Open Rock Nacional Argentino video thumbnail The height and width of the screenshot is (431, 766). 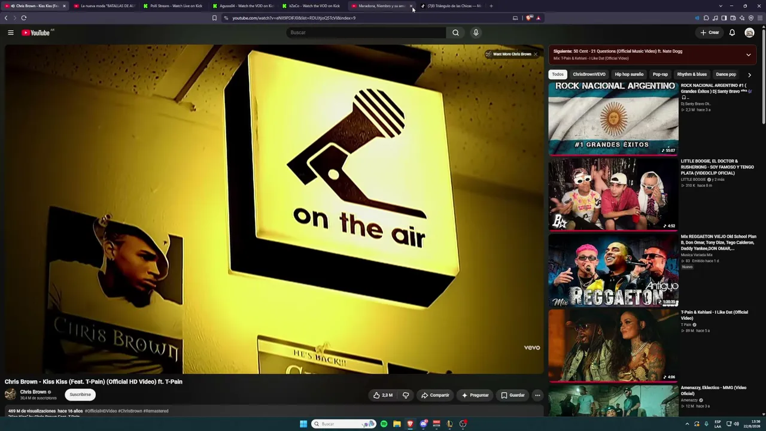[613, 118]
